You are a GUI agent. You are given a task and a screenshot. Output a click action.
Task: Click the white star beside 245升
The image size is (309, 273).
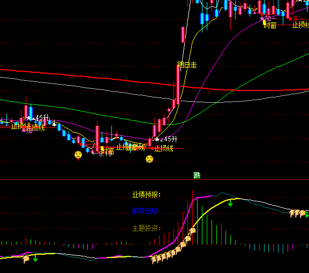[x=157, y=140]
